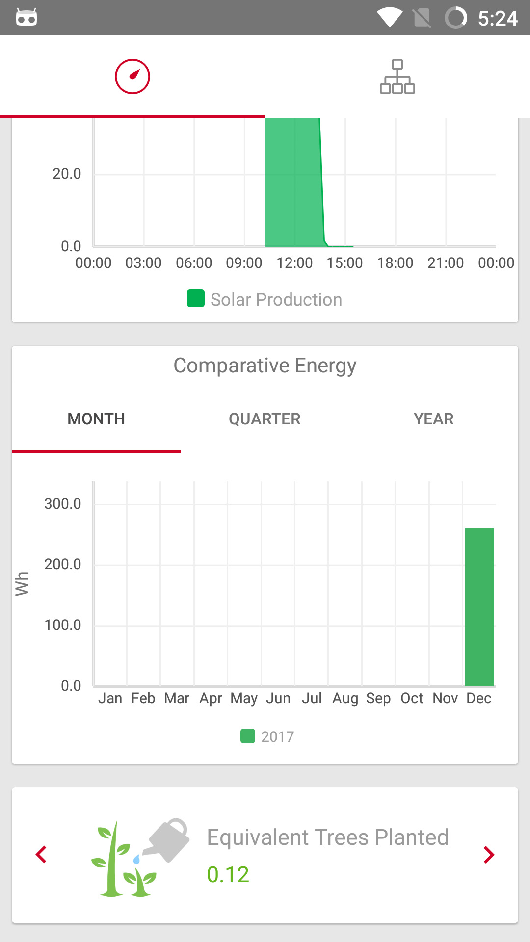Select the MONTH comparison tab
This screenshot has height=942, width=530.
pyautogui.click(x=96, y=419)
